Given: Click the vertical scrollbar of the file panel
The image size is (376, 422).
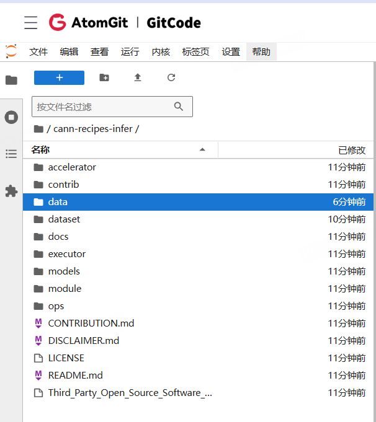Looking at the screenshot, I should click(375, 242).
